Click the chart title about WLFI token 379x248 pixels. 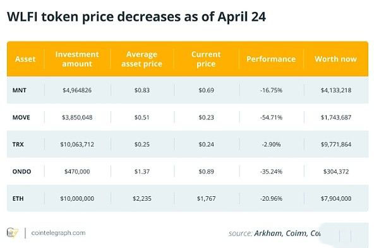pos(136,17)
